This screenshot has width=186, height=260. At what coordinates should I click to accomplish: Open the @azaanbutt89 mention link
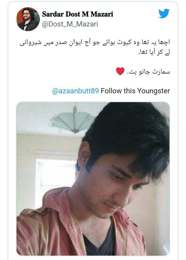point(75,91)
